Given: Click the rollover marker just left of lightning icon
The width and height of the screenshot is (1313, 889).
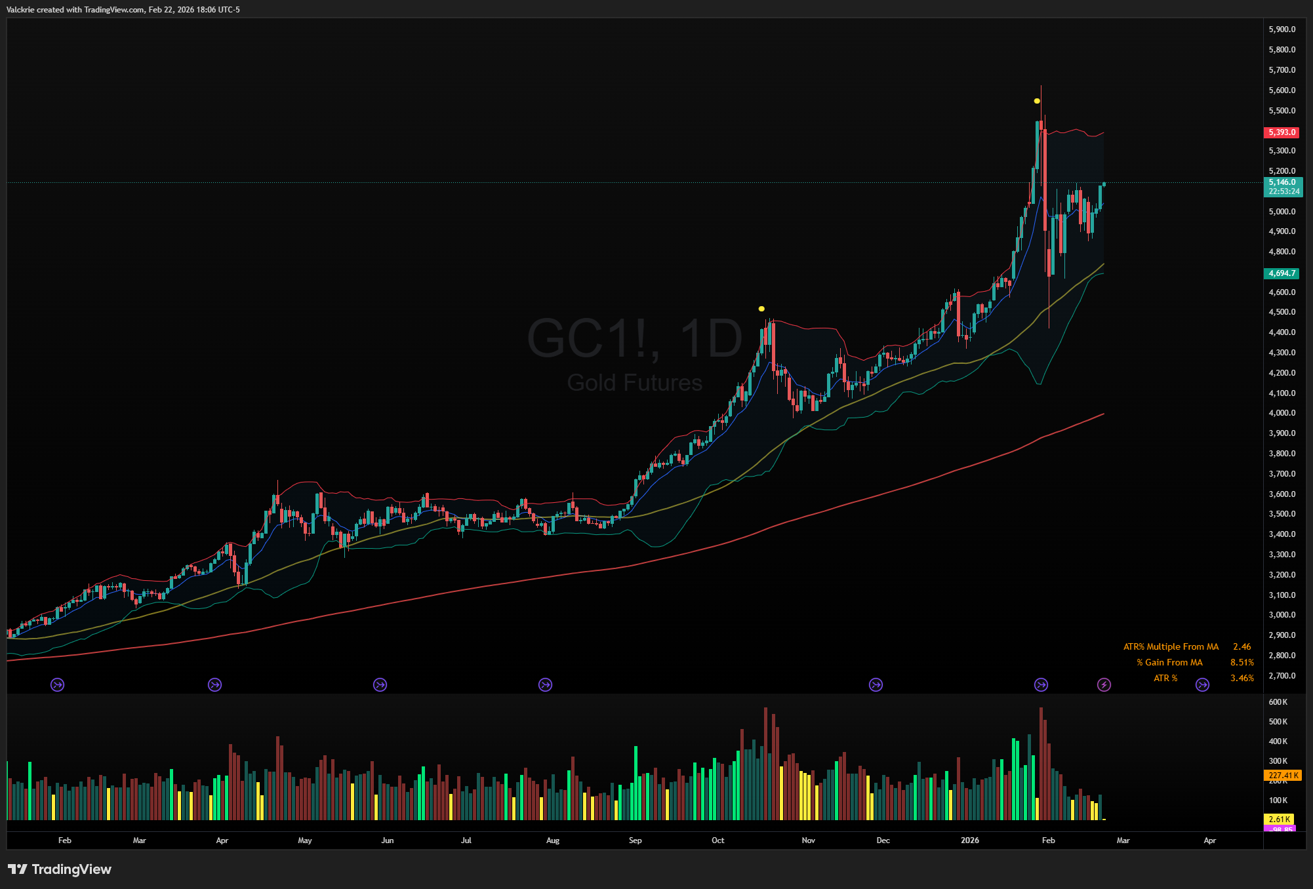Looking at the screenshot, I should (x=1041, y=685).
